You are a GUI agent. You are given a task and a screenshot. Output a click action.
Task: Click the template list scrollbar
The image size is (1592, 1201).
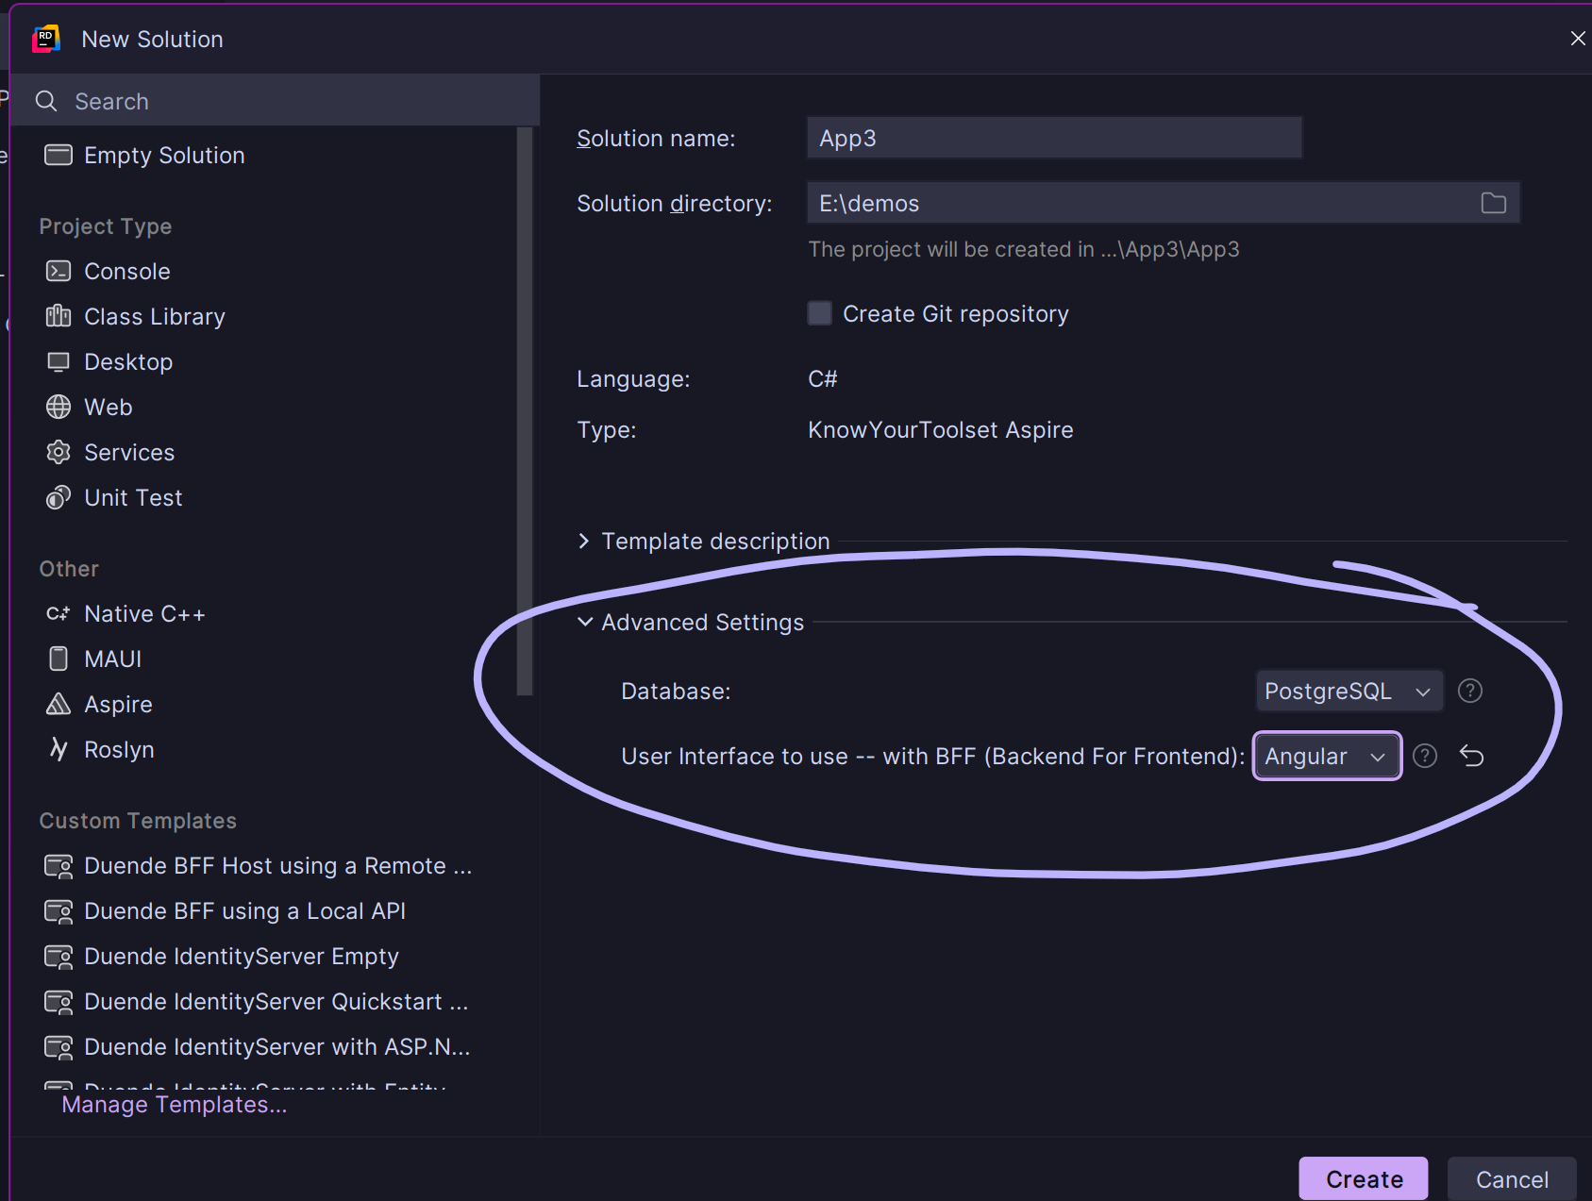click(x=525, y=411)
